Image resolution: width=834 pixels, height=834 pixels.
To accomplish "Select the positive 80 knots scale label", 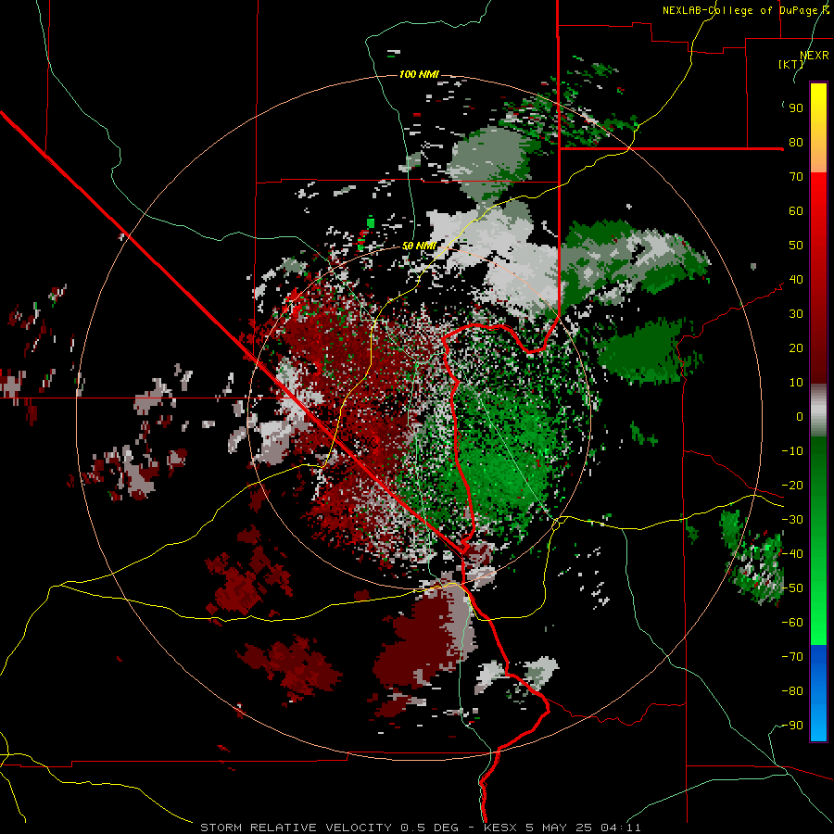I will (x=796, y=142).
